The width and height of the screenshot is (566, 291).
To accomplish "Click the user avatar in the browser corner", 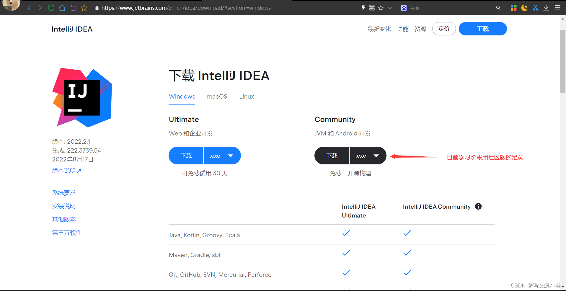I will pyautogui.click(x=11, y=5).
